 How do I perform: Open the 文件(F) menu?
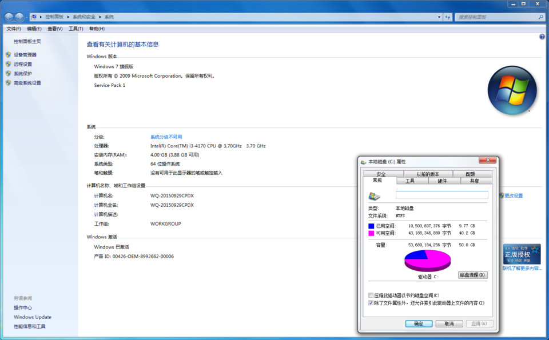point(14,29)
